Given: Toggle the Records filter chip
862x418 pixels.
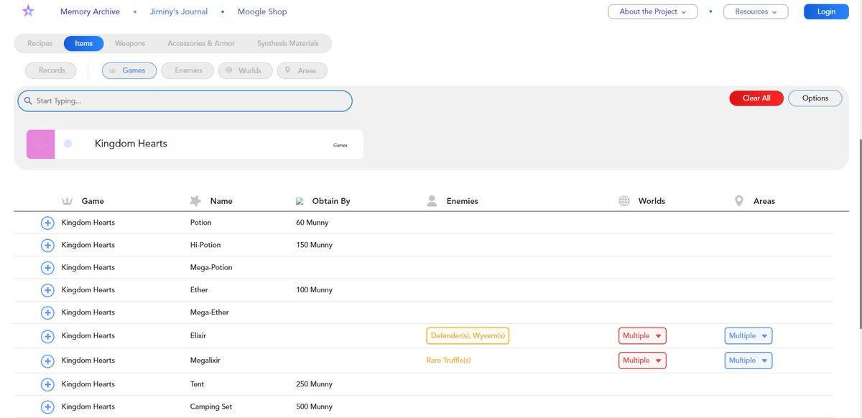Looking at the screenshot, I should coord(51,70).
